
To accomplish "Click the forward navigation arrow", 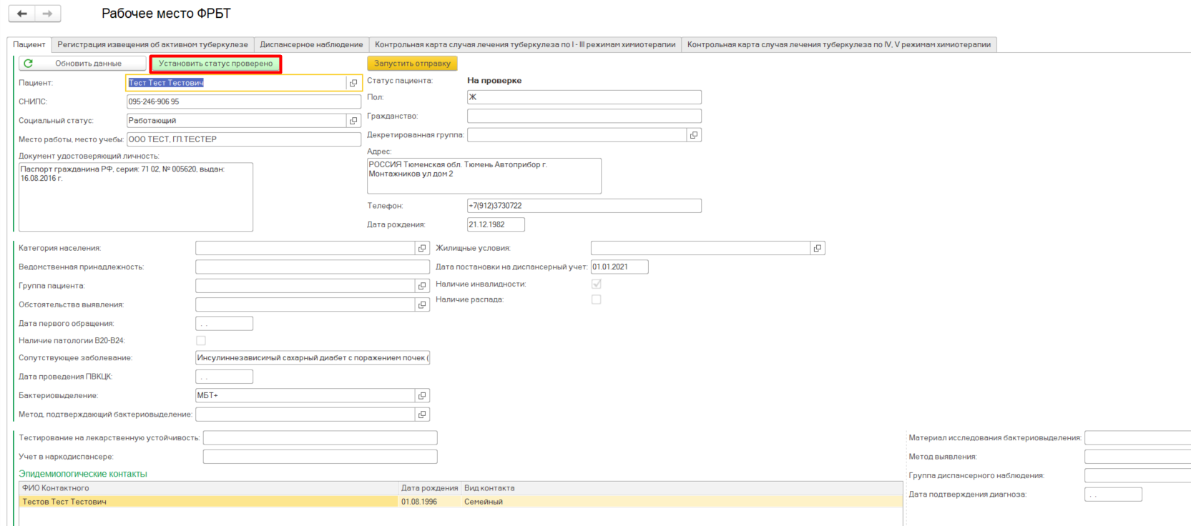I will click(x=47, y=14).
